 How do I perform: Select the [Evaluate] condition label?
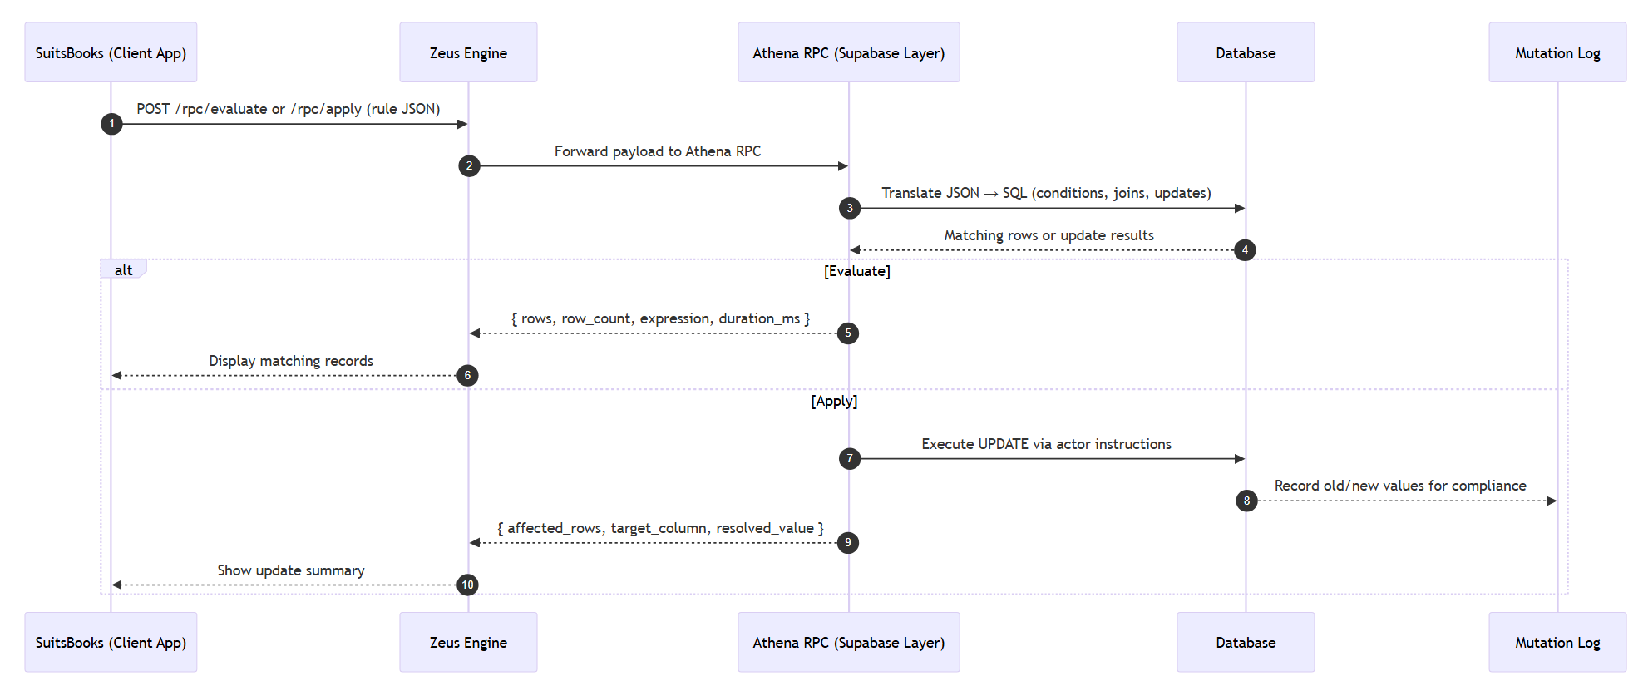click(x=856, y=271)
